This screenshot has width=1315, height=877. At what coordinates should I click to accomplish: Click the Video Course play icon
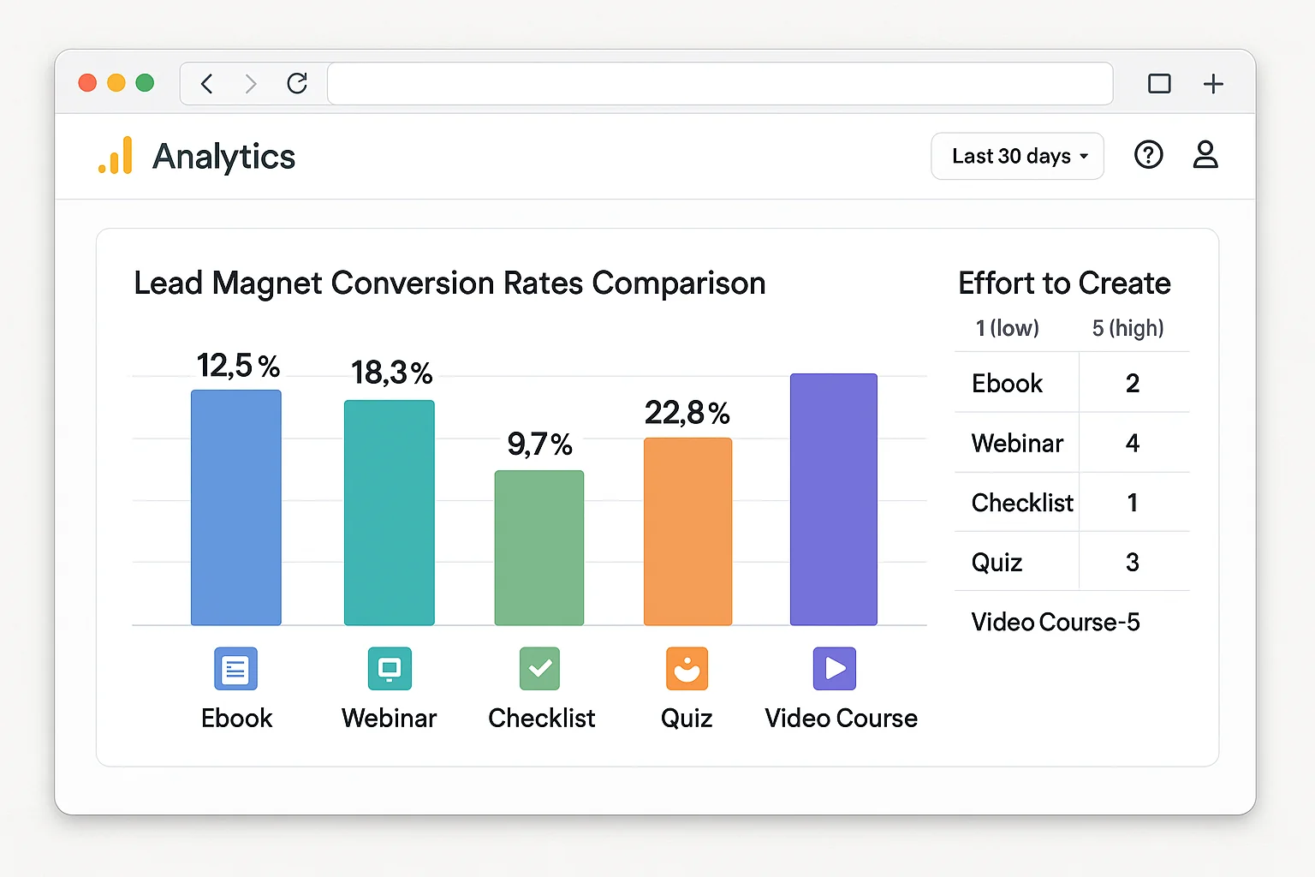(833, 668)
